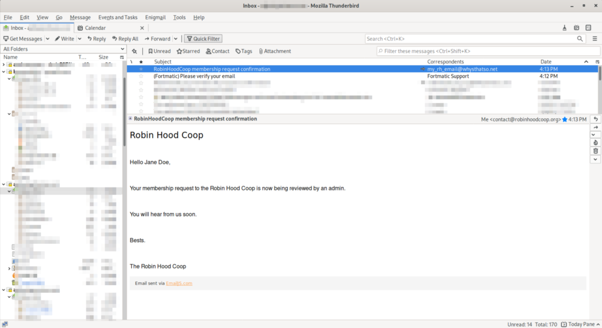Sort messages by Subject column
The height and width of the screenshot is (328, 602).
pos(163,62)
